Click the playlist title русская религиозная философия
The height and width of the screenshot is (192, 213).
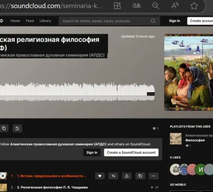tap(50, 44)
